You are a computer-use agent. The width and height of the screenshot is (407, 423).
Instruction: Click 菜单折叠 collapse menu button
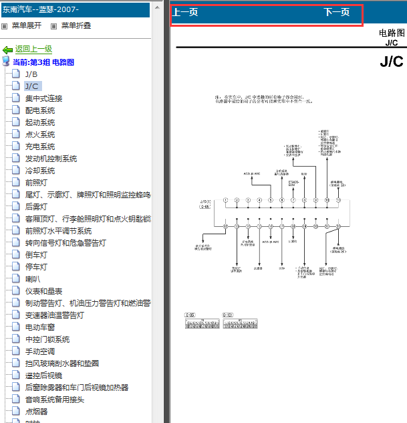(x=76, y=25)
